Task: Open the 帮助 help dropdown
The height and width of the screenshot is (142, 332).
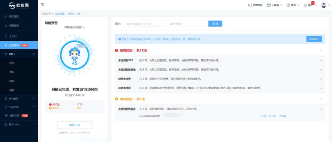Action: [x=288, y=5]
